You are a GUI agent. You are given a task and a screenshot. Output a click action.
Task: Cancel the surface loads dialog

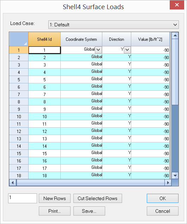[x=163, y=211]
